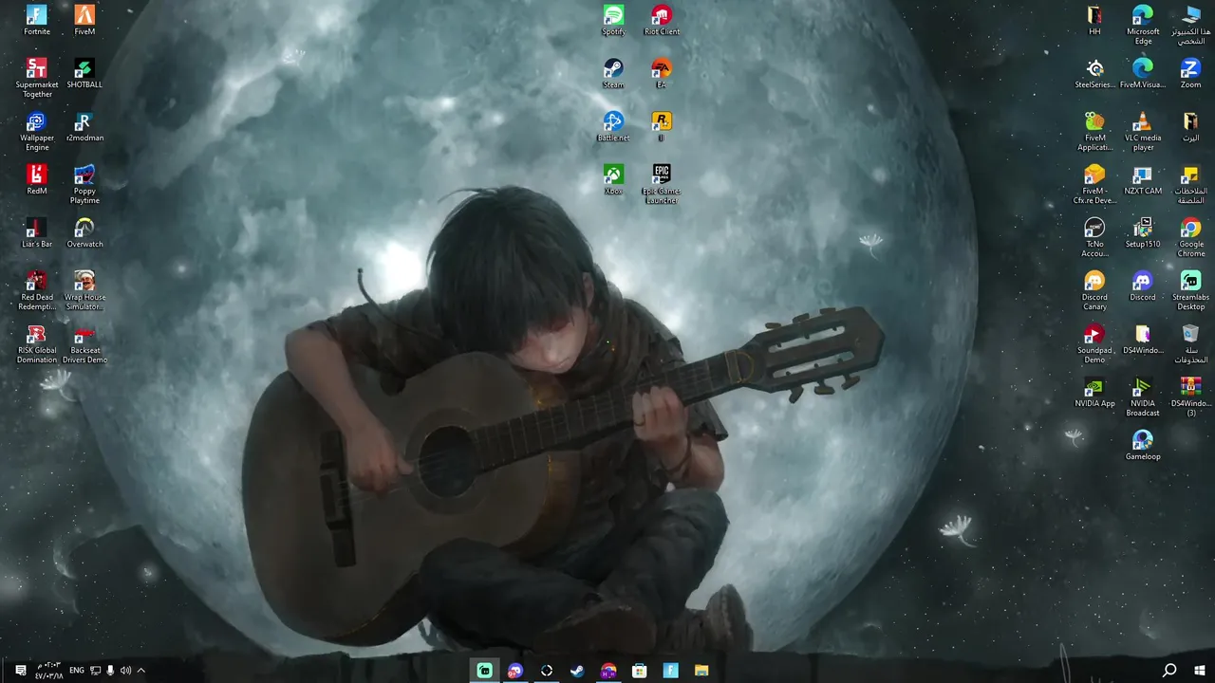Open the microphone tray icon

pyautogui.click(x=110, y=671)
